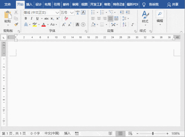
Task: Click the page count 第 1 页 indicator
Action: [14, 134]
